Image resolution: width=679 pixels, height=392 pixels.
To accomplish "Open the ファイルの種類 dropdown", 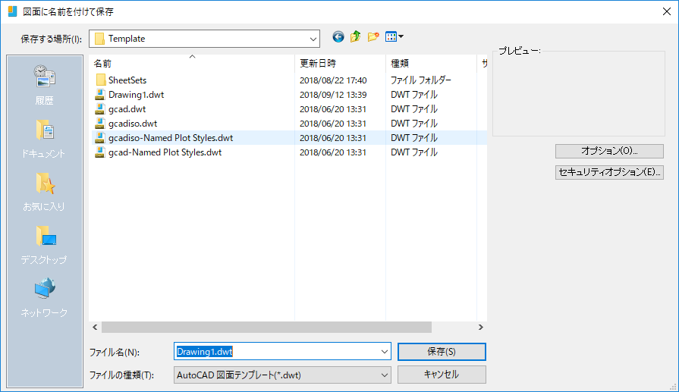I will pos(282,375).
